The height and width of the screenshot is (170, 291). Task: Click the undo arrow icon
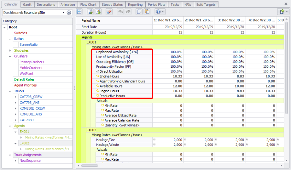pyautogui.click(x=120, y=12)
